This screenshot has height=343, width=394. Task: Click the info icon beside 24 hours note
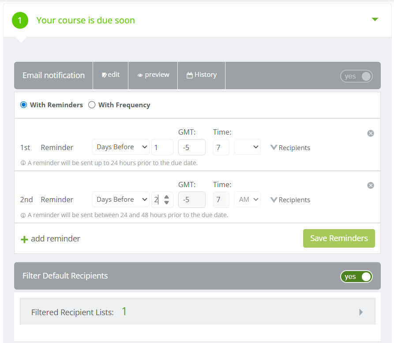point(23,163)
